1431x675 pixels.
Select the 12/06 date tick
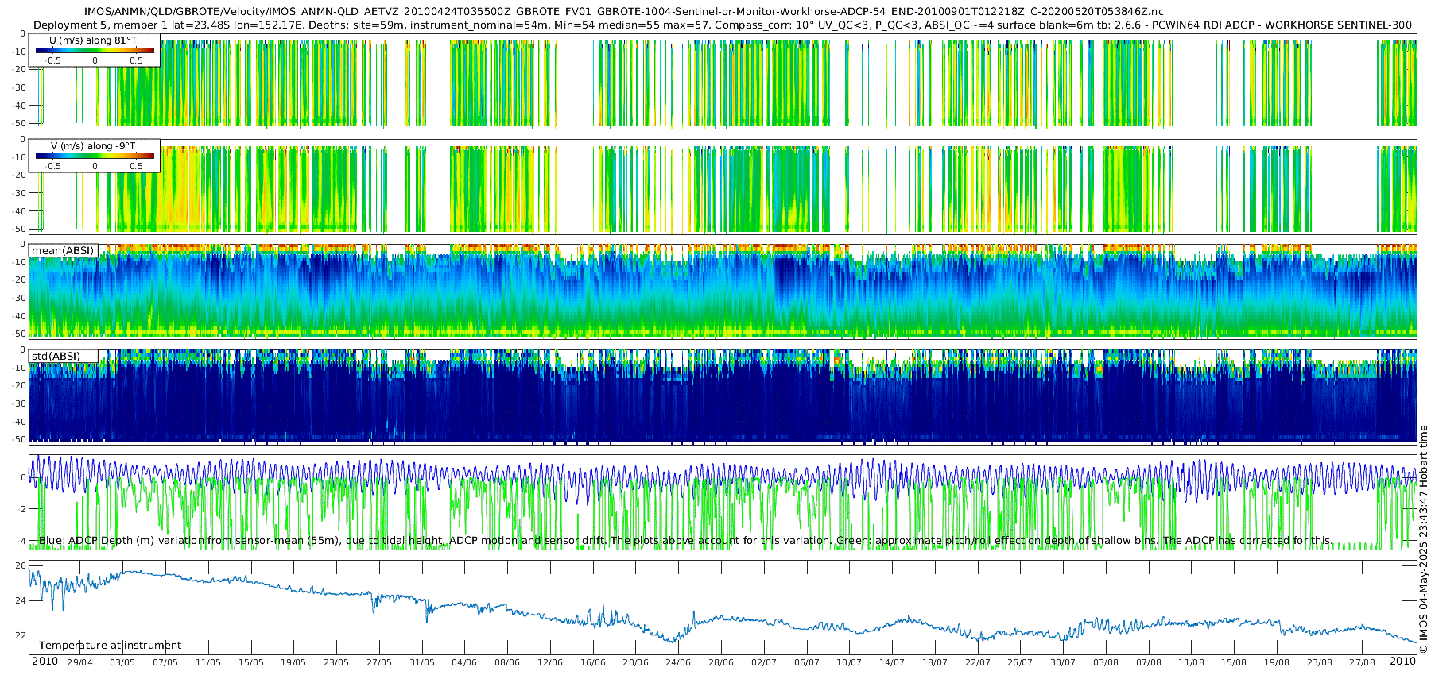pos(550,662)
